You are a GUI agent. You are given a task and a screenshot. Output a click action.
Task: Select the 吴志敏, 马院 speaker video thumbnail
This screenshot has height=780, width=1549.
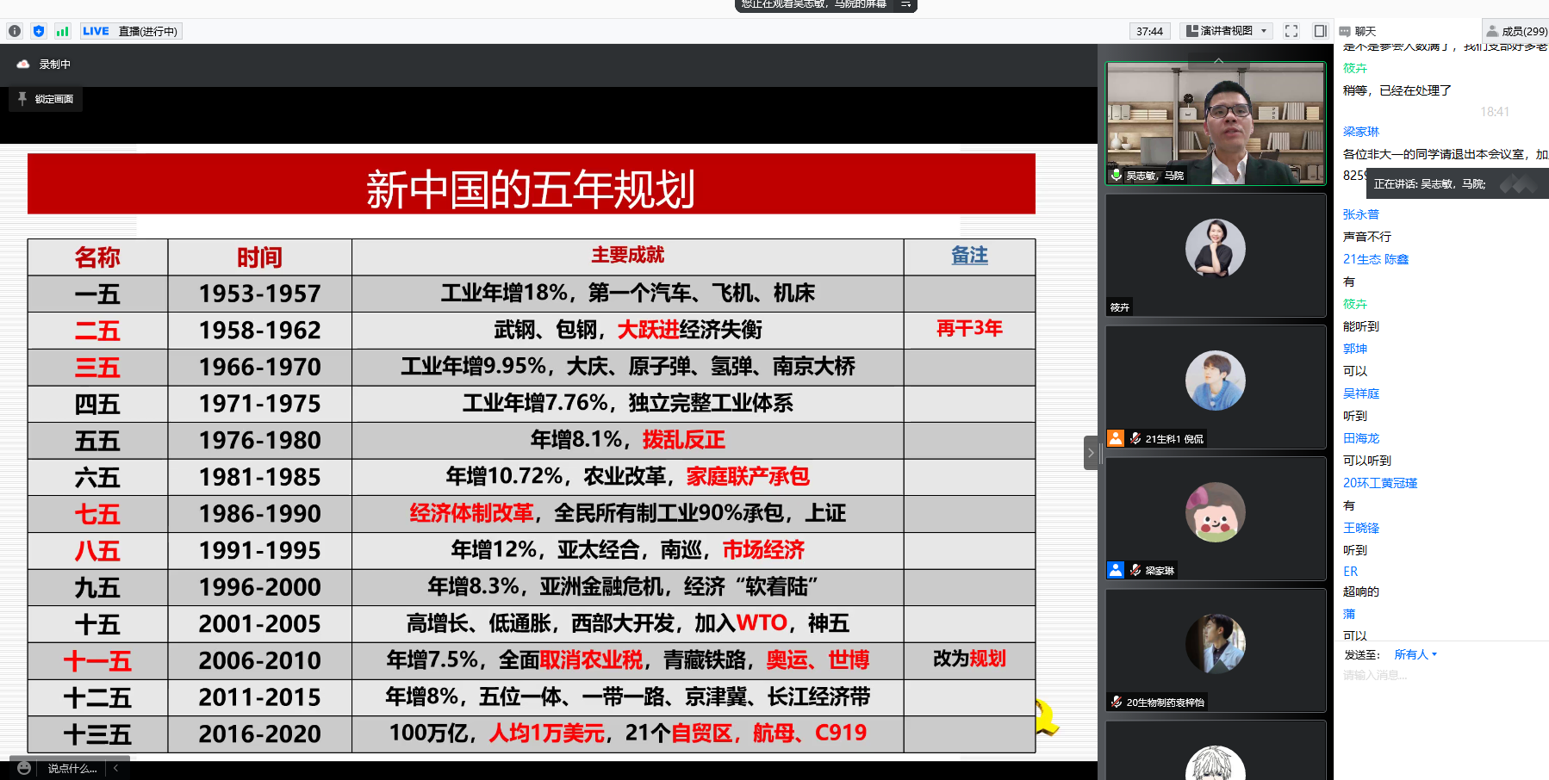tap(1216, 123)
